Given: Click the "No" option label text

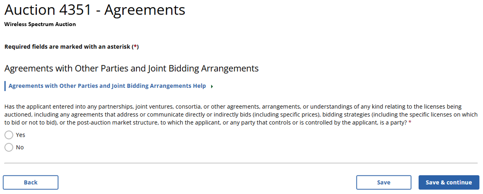Looking at the screenshot, I should pos(20,147).
